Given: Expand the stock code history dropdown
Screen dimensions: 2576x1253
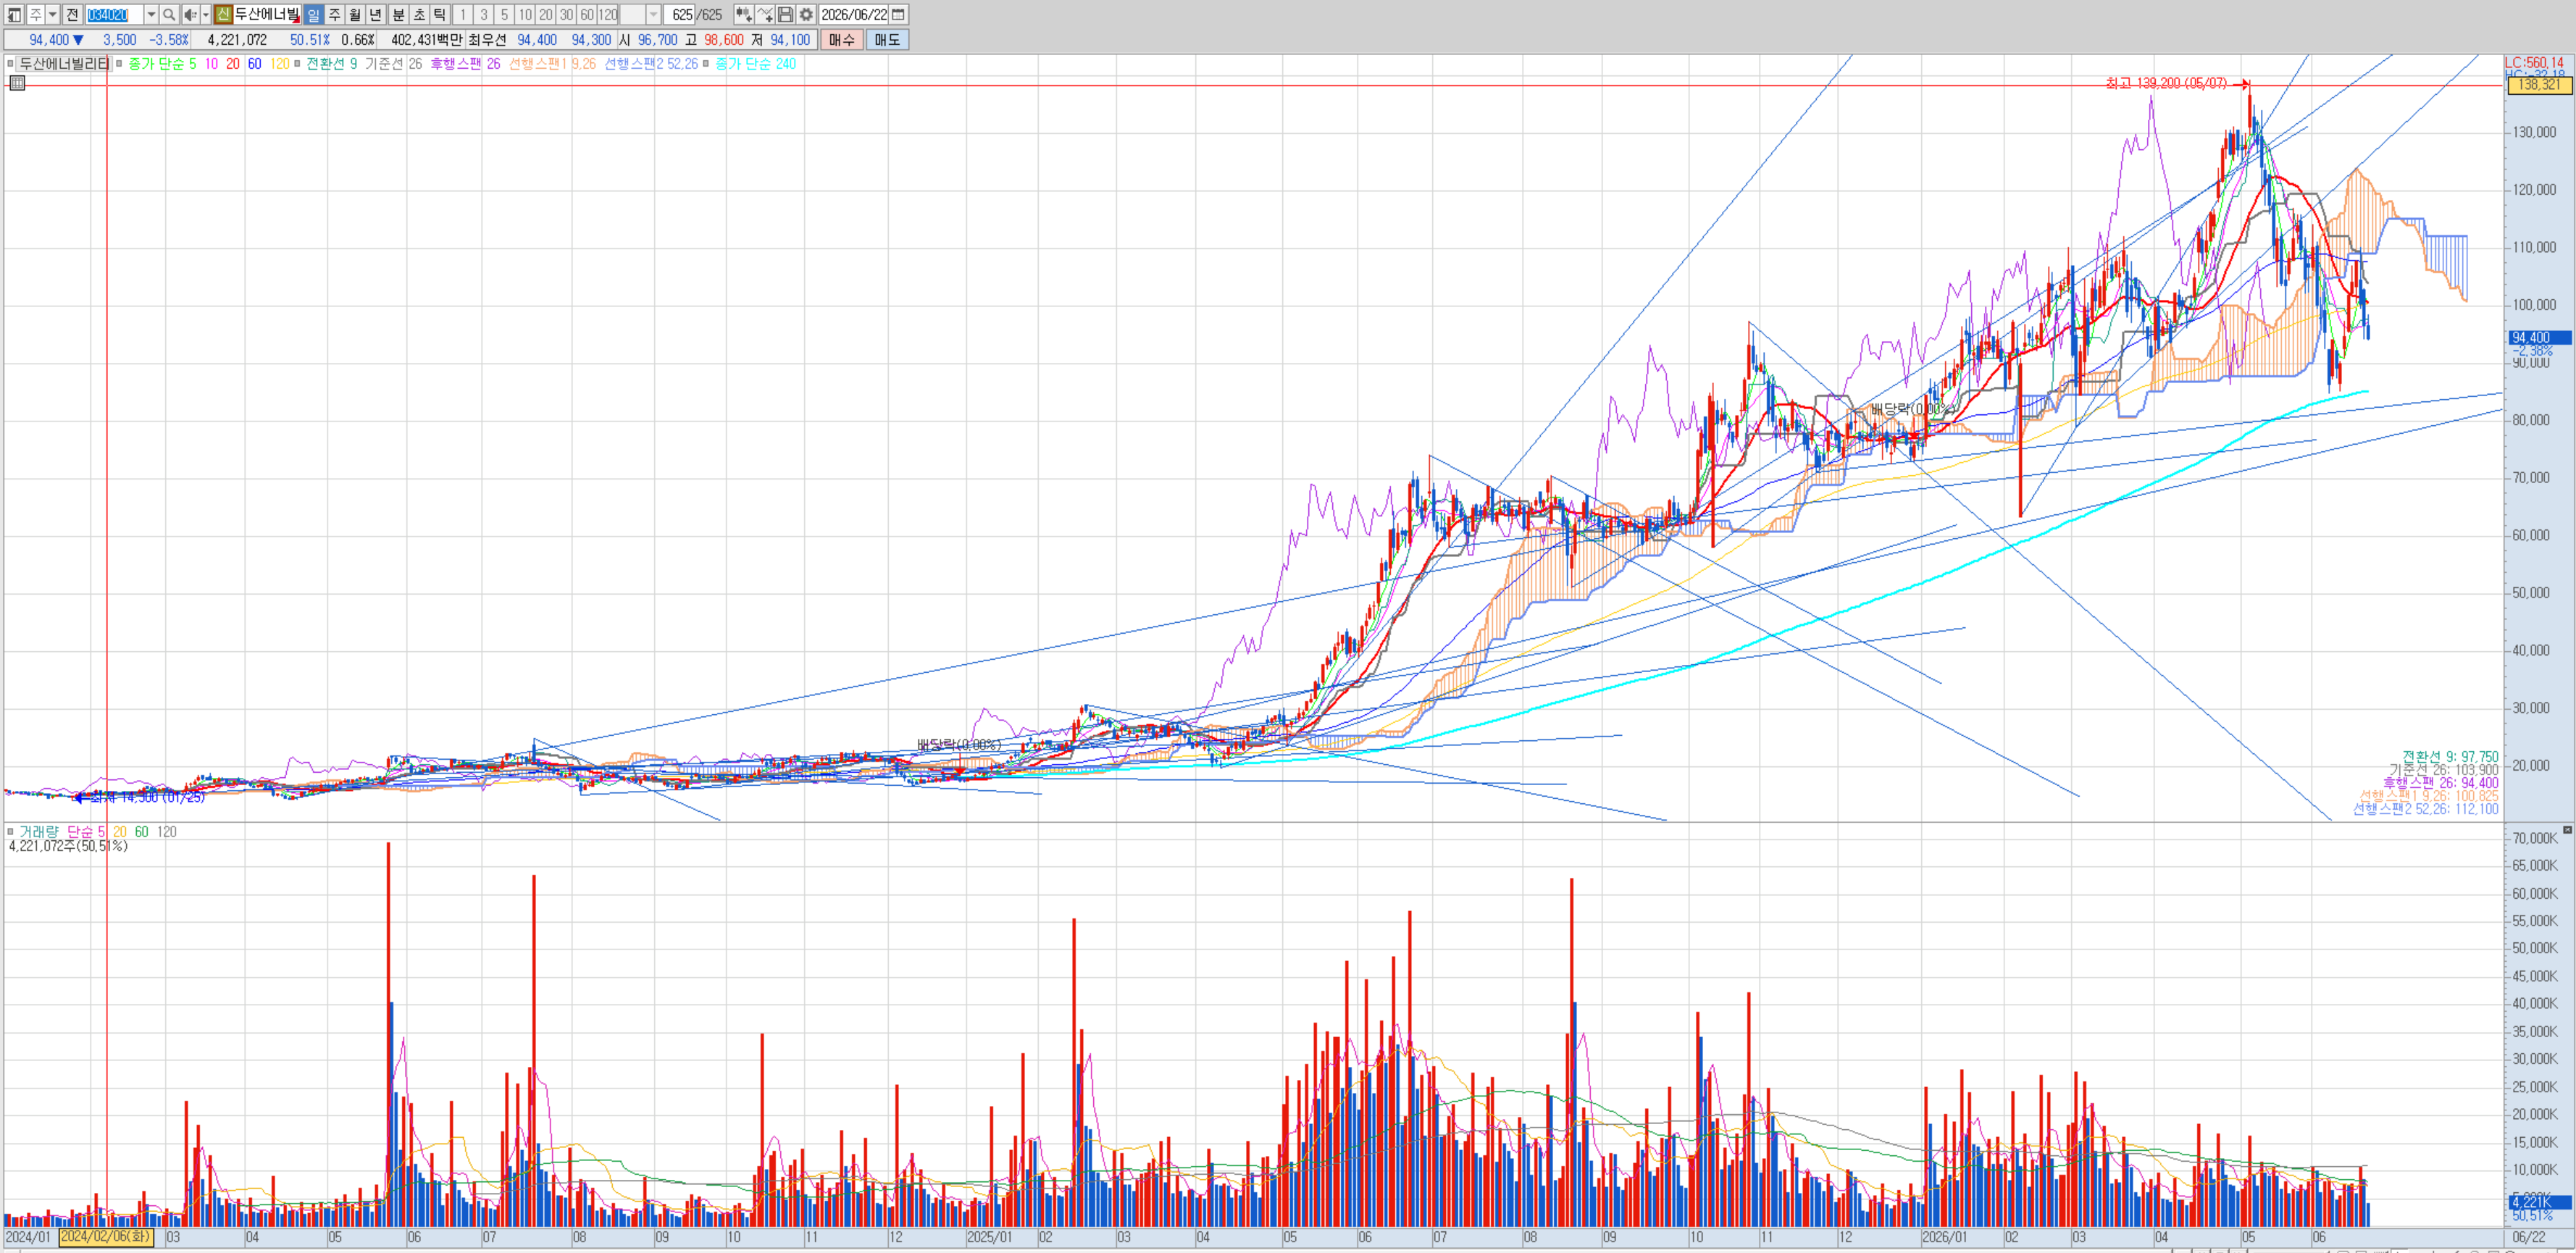Looking at the screenshot, I should pos(151,15).
